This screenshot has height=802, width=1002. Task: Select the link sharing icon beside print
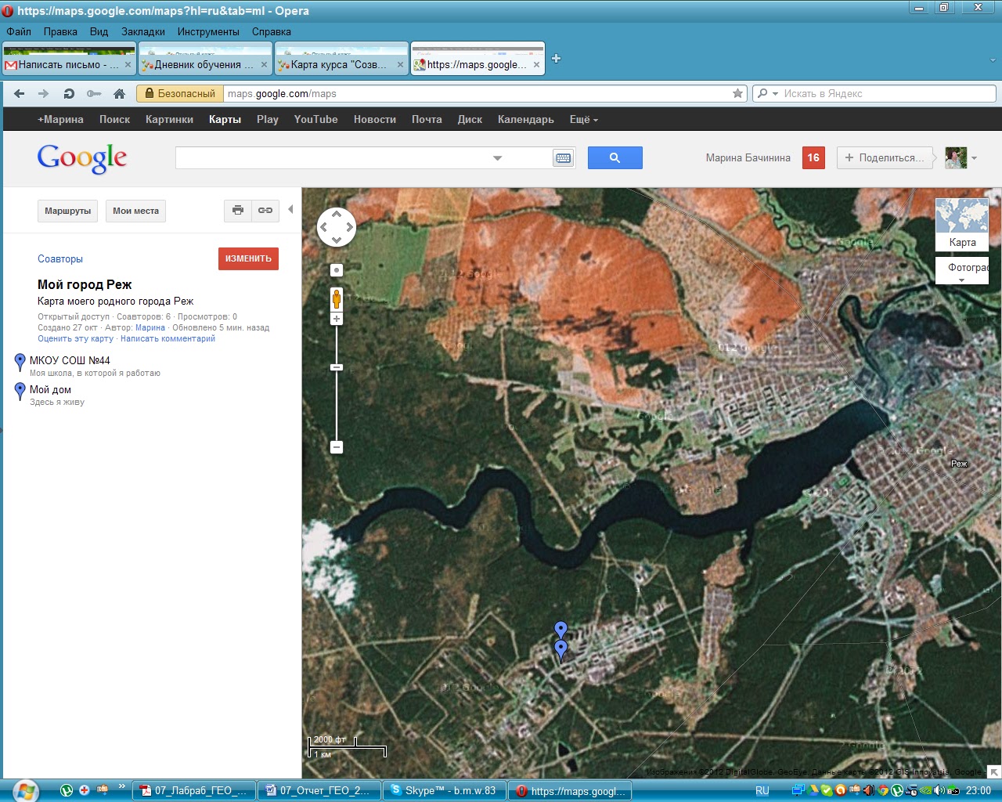click(x=265, y=211)
